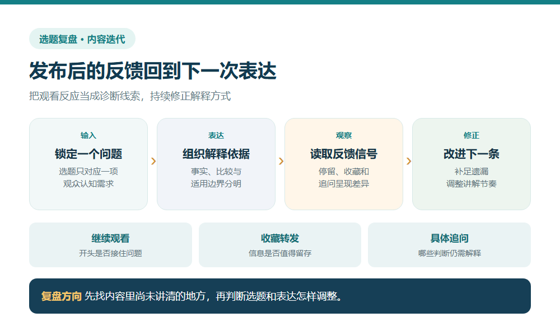Click the text 停留、收藏和
Image resolution: width=560 pixels, height=336 pixels.
pos(344,172)
